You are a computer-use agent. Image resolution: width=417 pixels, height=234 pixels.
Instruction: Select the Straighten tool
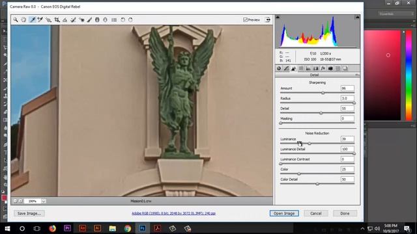pos(65,19)
